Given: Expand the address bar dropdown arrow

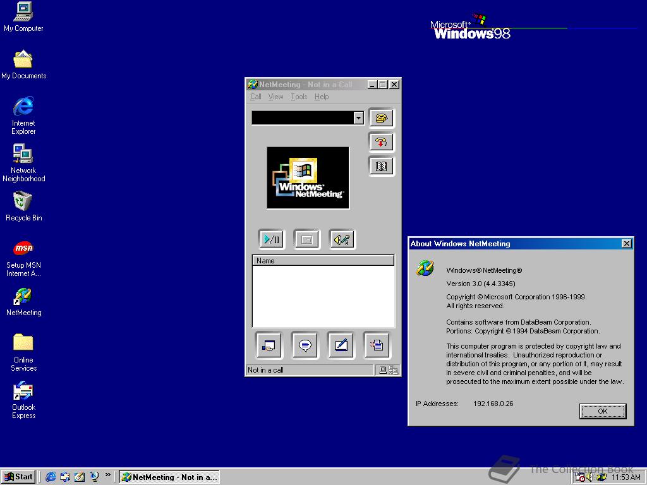Looking at the screenshot, I should 359,118.
